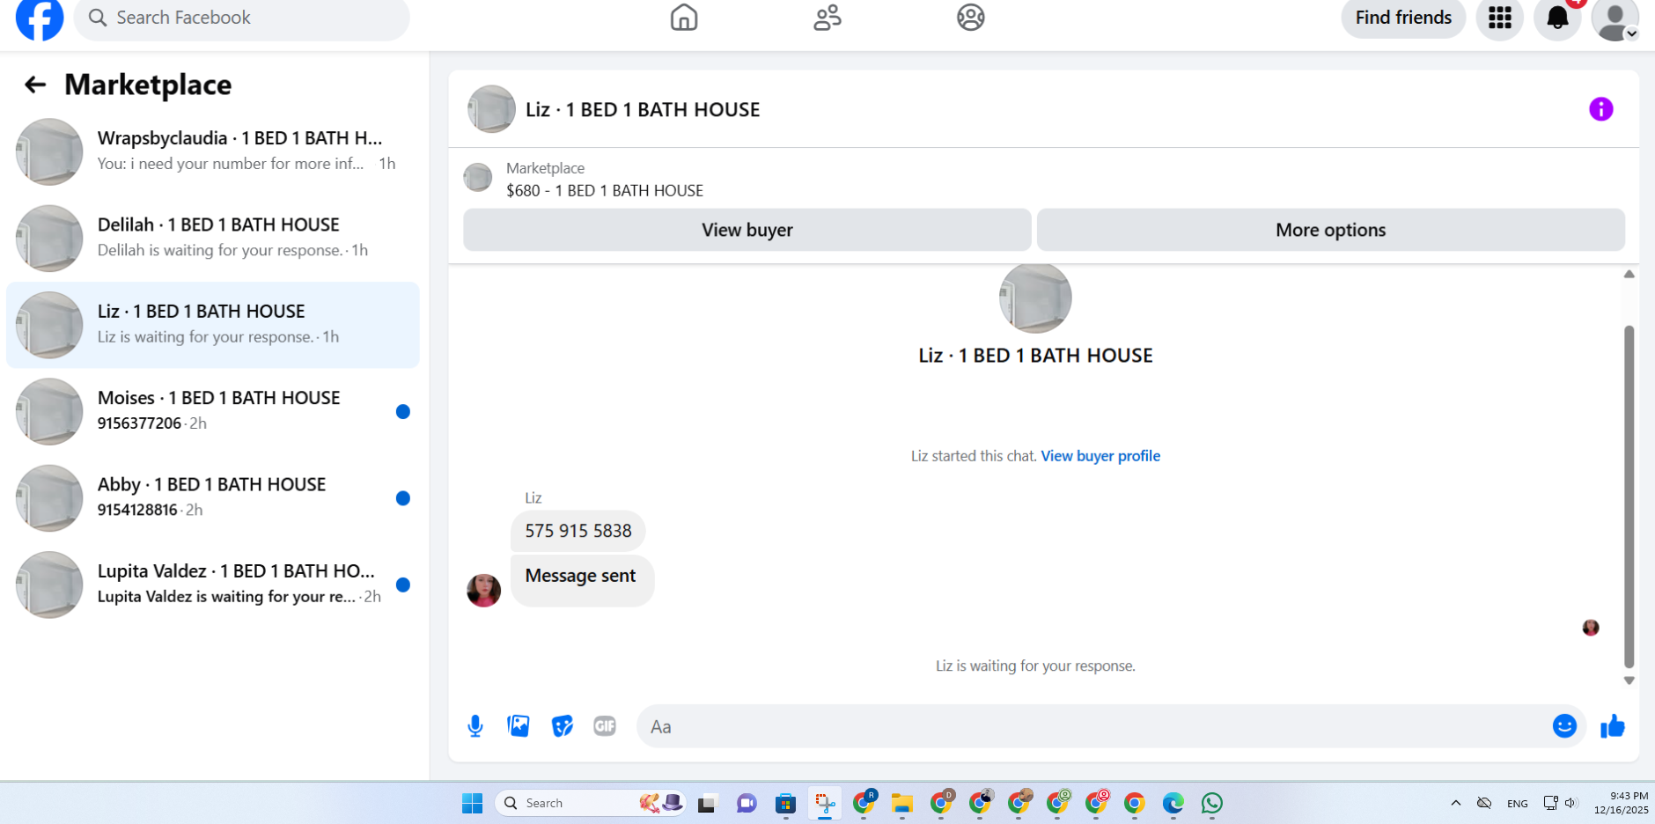Click the Aa message input field

click(x=1092, y=726)
